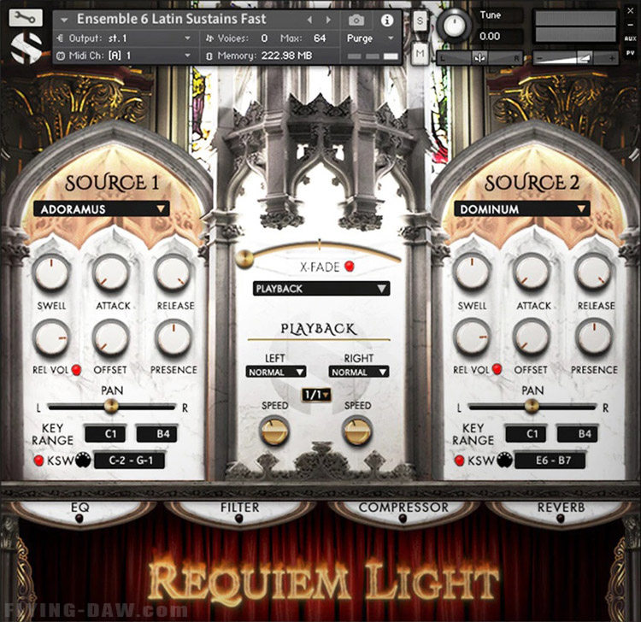Click Source 1 Release knob
Viewport: 641px width, 622px height.
(x=173, y=273)
